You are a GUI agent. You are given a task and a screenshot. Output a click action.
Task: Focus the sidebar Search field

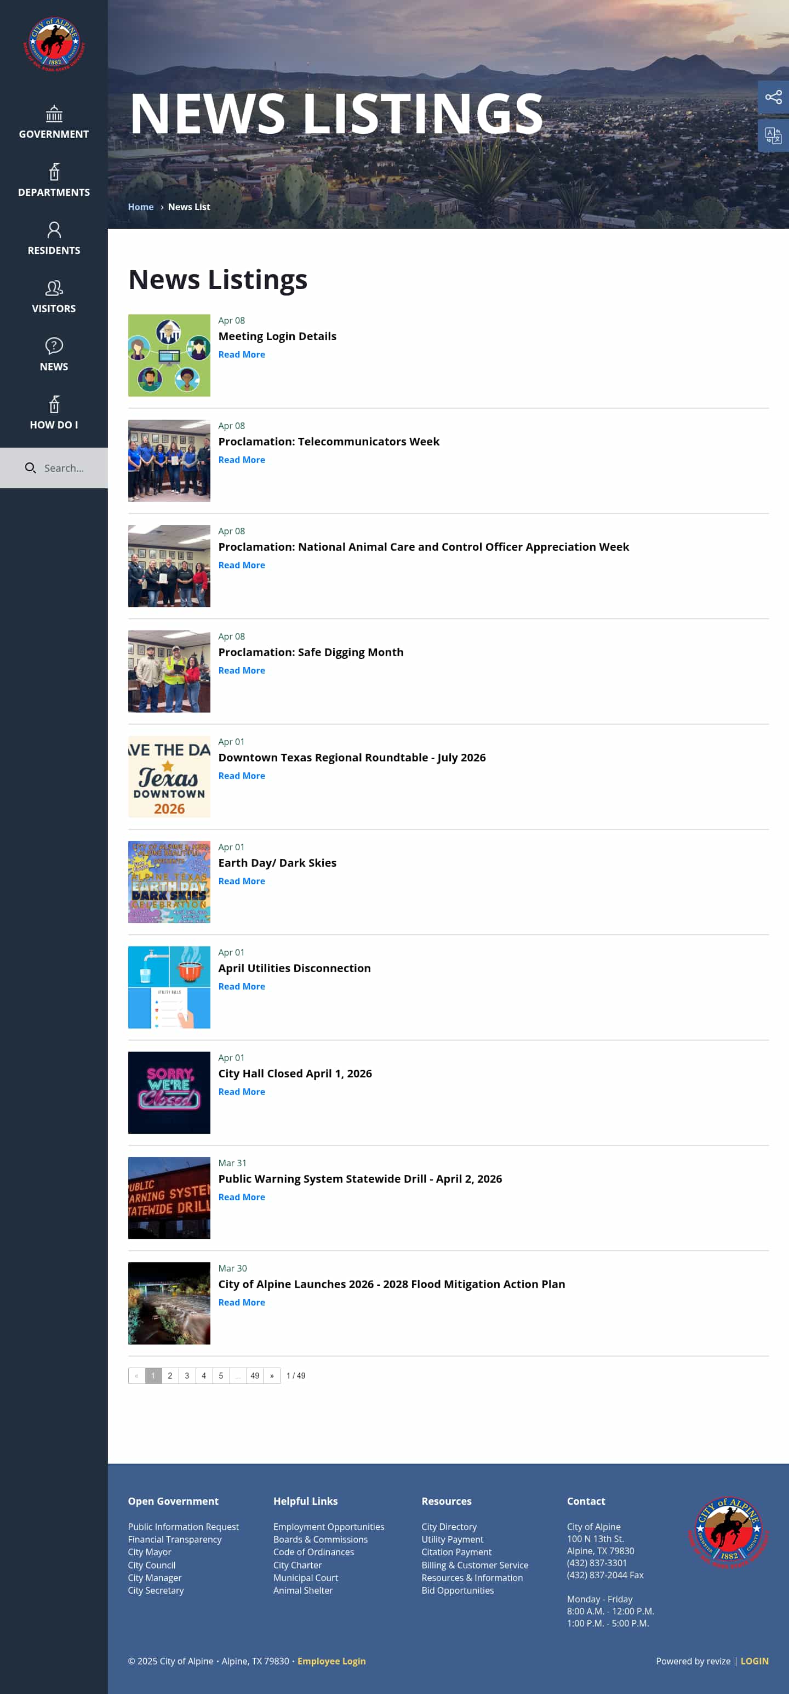pyautogui.click(x=54, y=467)
